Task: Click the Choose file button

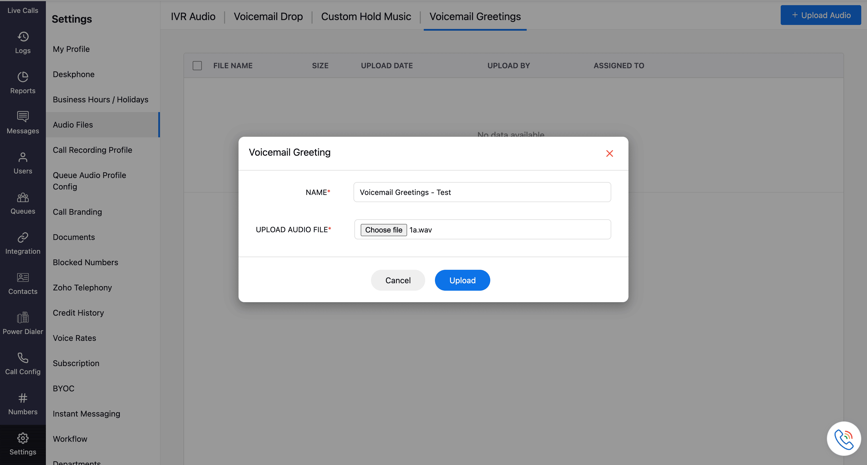Action: [x=383, y=230]
